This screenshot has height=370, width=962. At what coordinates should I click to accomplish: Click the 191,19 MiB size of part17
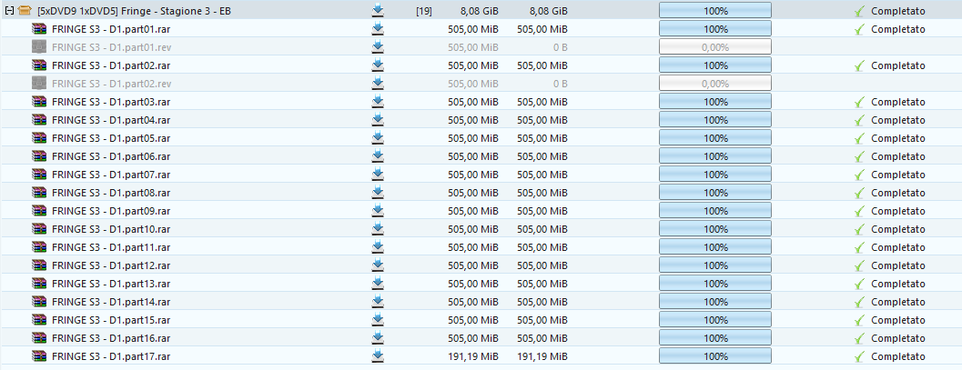point(473,356)
